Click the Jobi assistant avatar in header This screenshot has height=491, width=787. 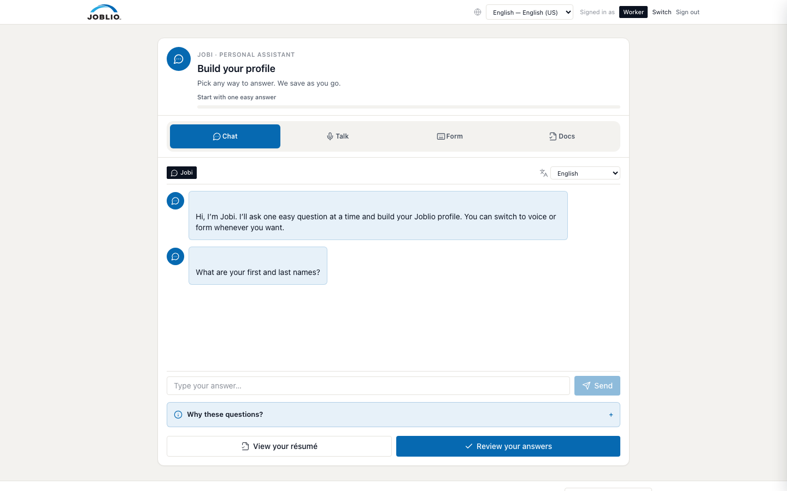(179, 59)
